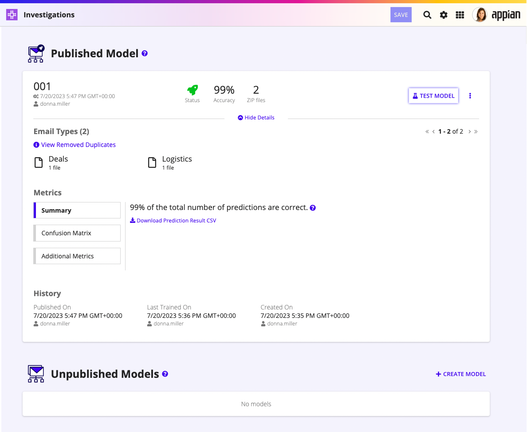527x432 pixels.
Task: Click the SAVE button
Action: click(x=401, y=15)
